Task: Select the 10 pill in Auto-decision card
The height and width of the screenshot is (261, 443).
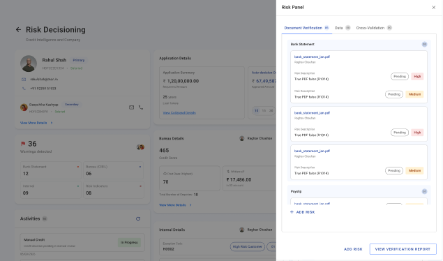Action: pyautogui.click(x=256, y=111)
